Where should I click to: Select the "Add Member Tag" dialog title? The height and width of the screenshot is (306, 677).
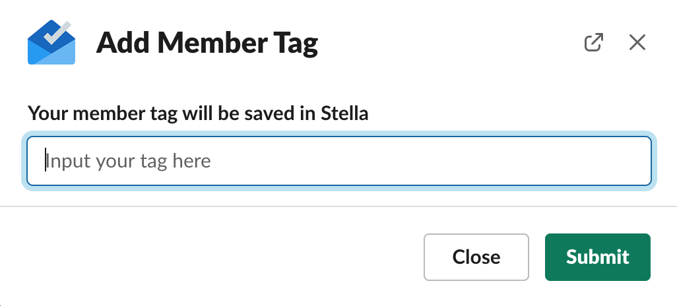click(207, 43)
